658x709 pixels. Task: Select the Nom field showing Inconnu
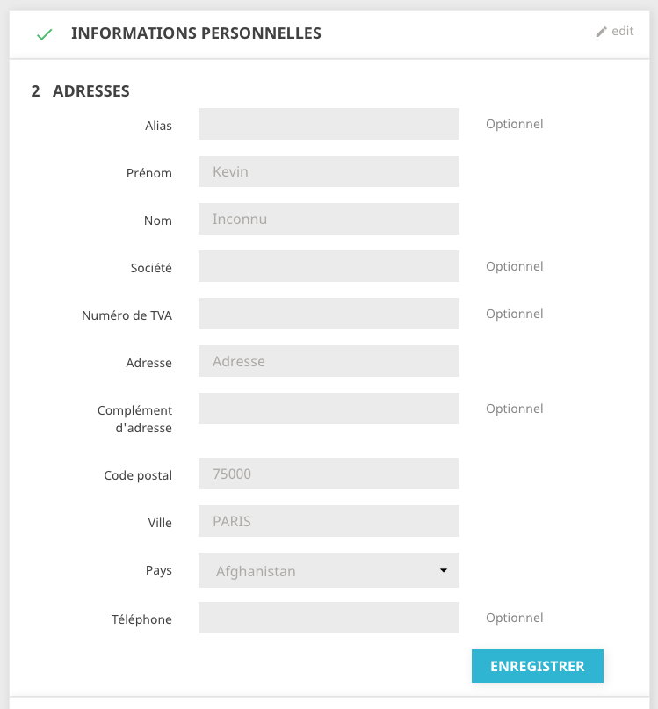click(329, 219)
